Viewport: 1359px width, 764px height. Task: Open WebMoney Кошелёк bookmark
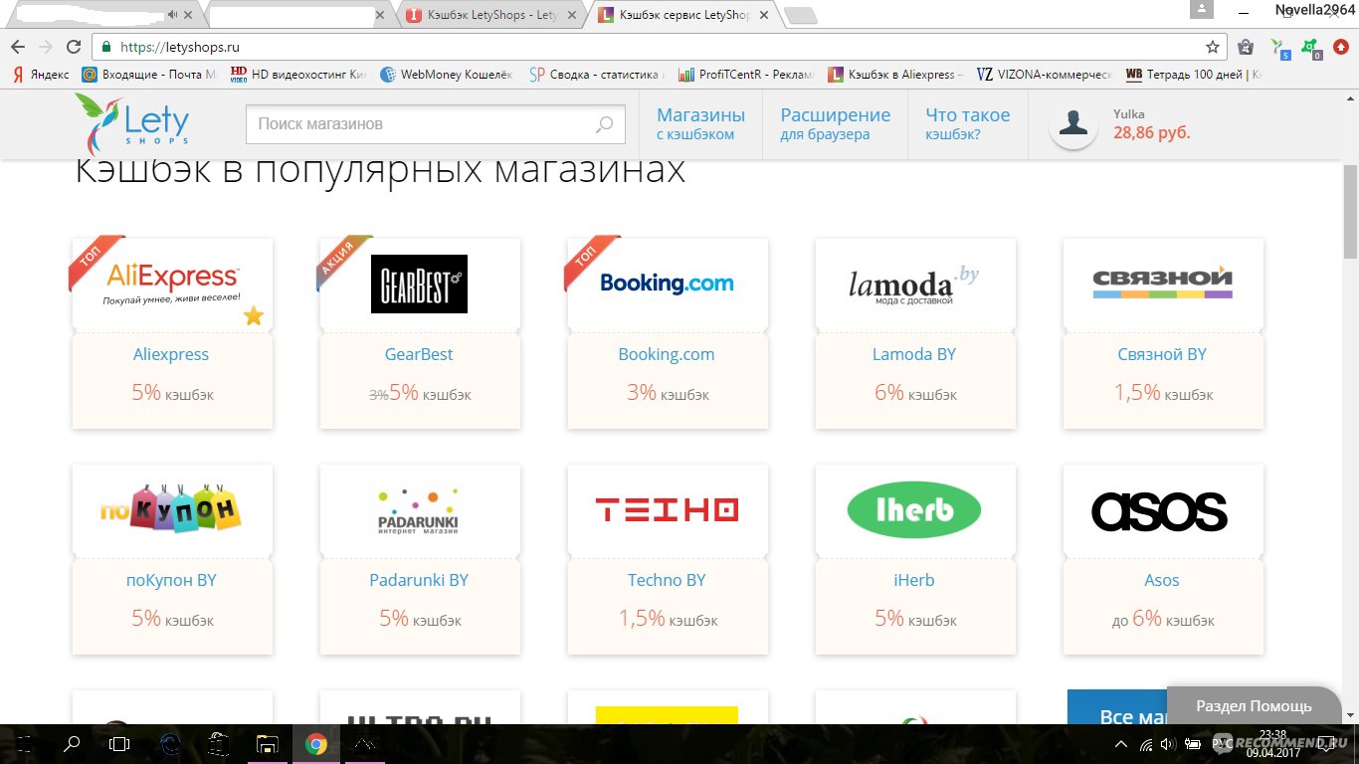447,75
